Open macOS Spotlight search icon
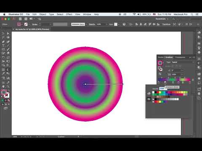Image resolution: width=202 pixels, height=151 pixels. pos(192,14)
